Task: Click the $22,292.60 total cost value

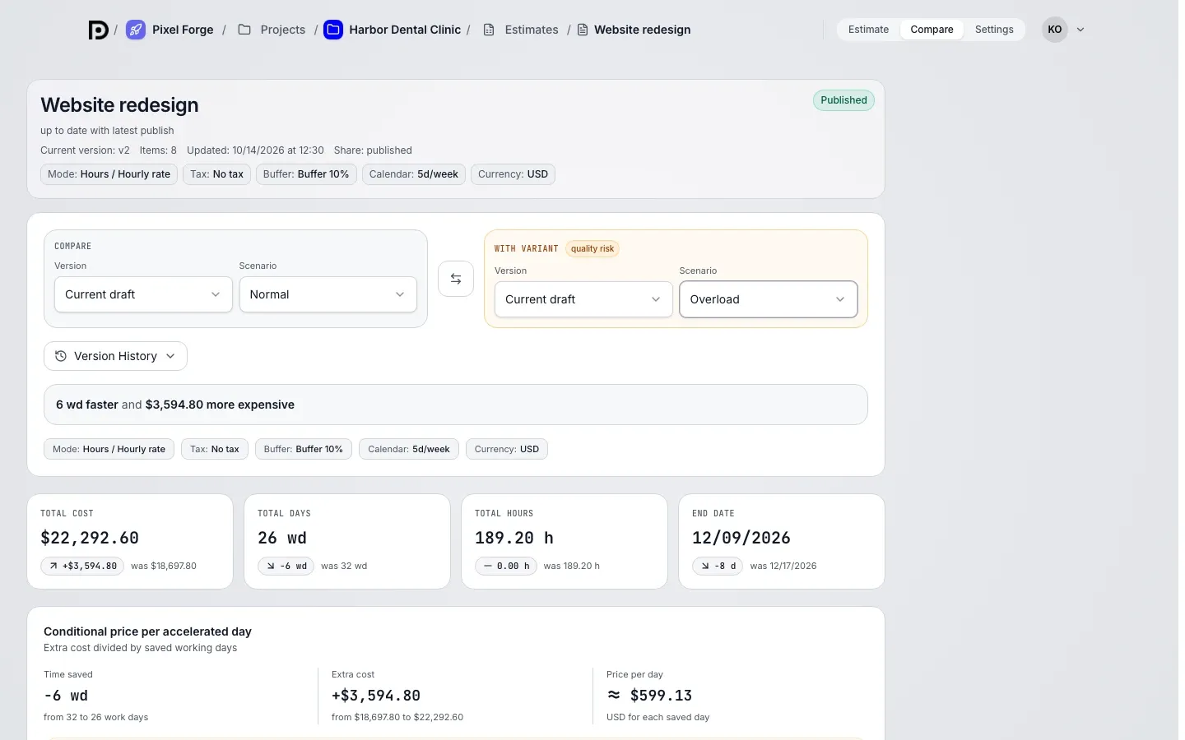Action: (90, 538)
